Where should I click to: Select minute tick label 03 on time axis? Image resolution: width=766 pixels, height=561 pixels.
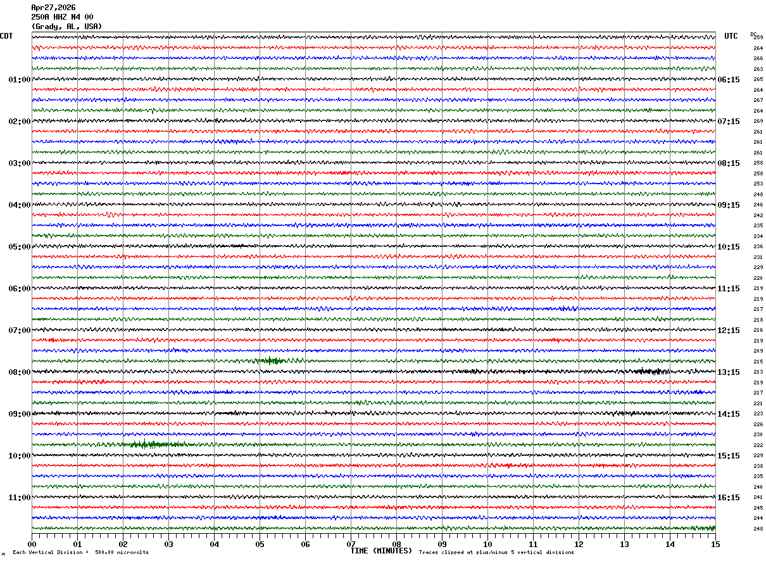pos(168,544)
